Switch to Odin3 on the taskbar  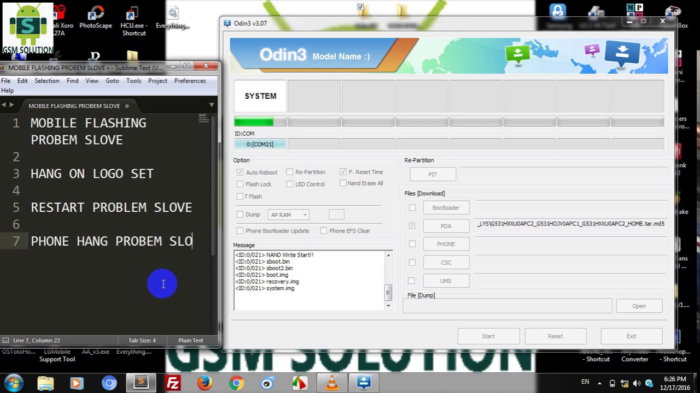364,383
